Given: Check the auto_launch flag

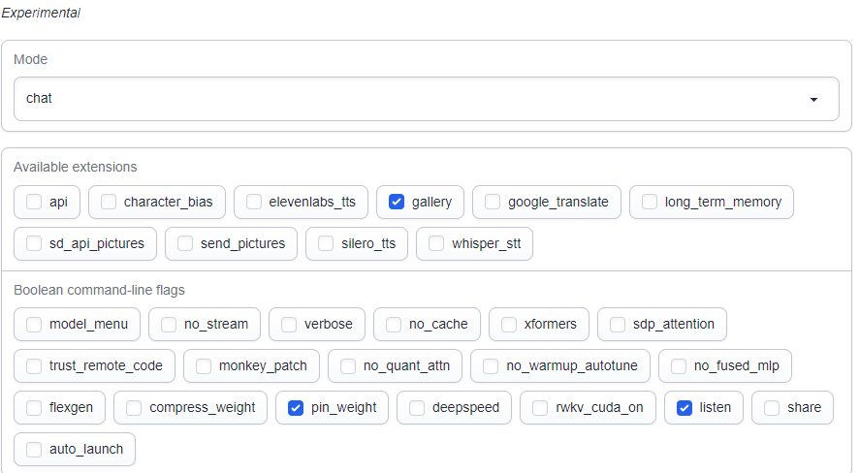Looking at the screenshot, I should pyautogui.click(x=35, y=450).
